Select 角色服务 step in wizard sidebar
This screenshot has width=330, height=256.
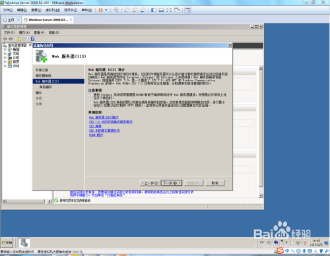[x=46, y=87]
